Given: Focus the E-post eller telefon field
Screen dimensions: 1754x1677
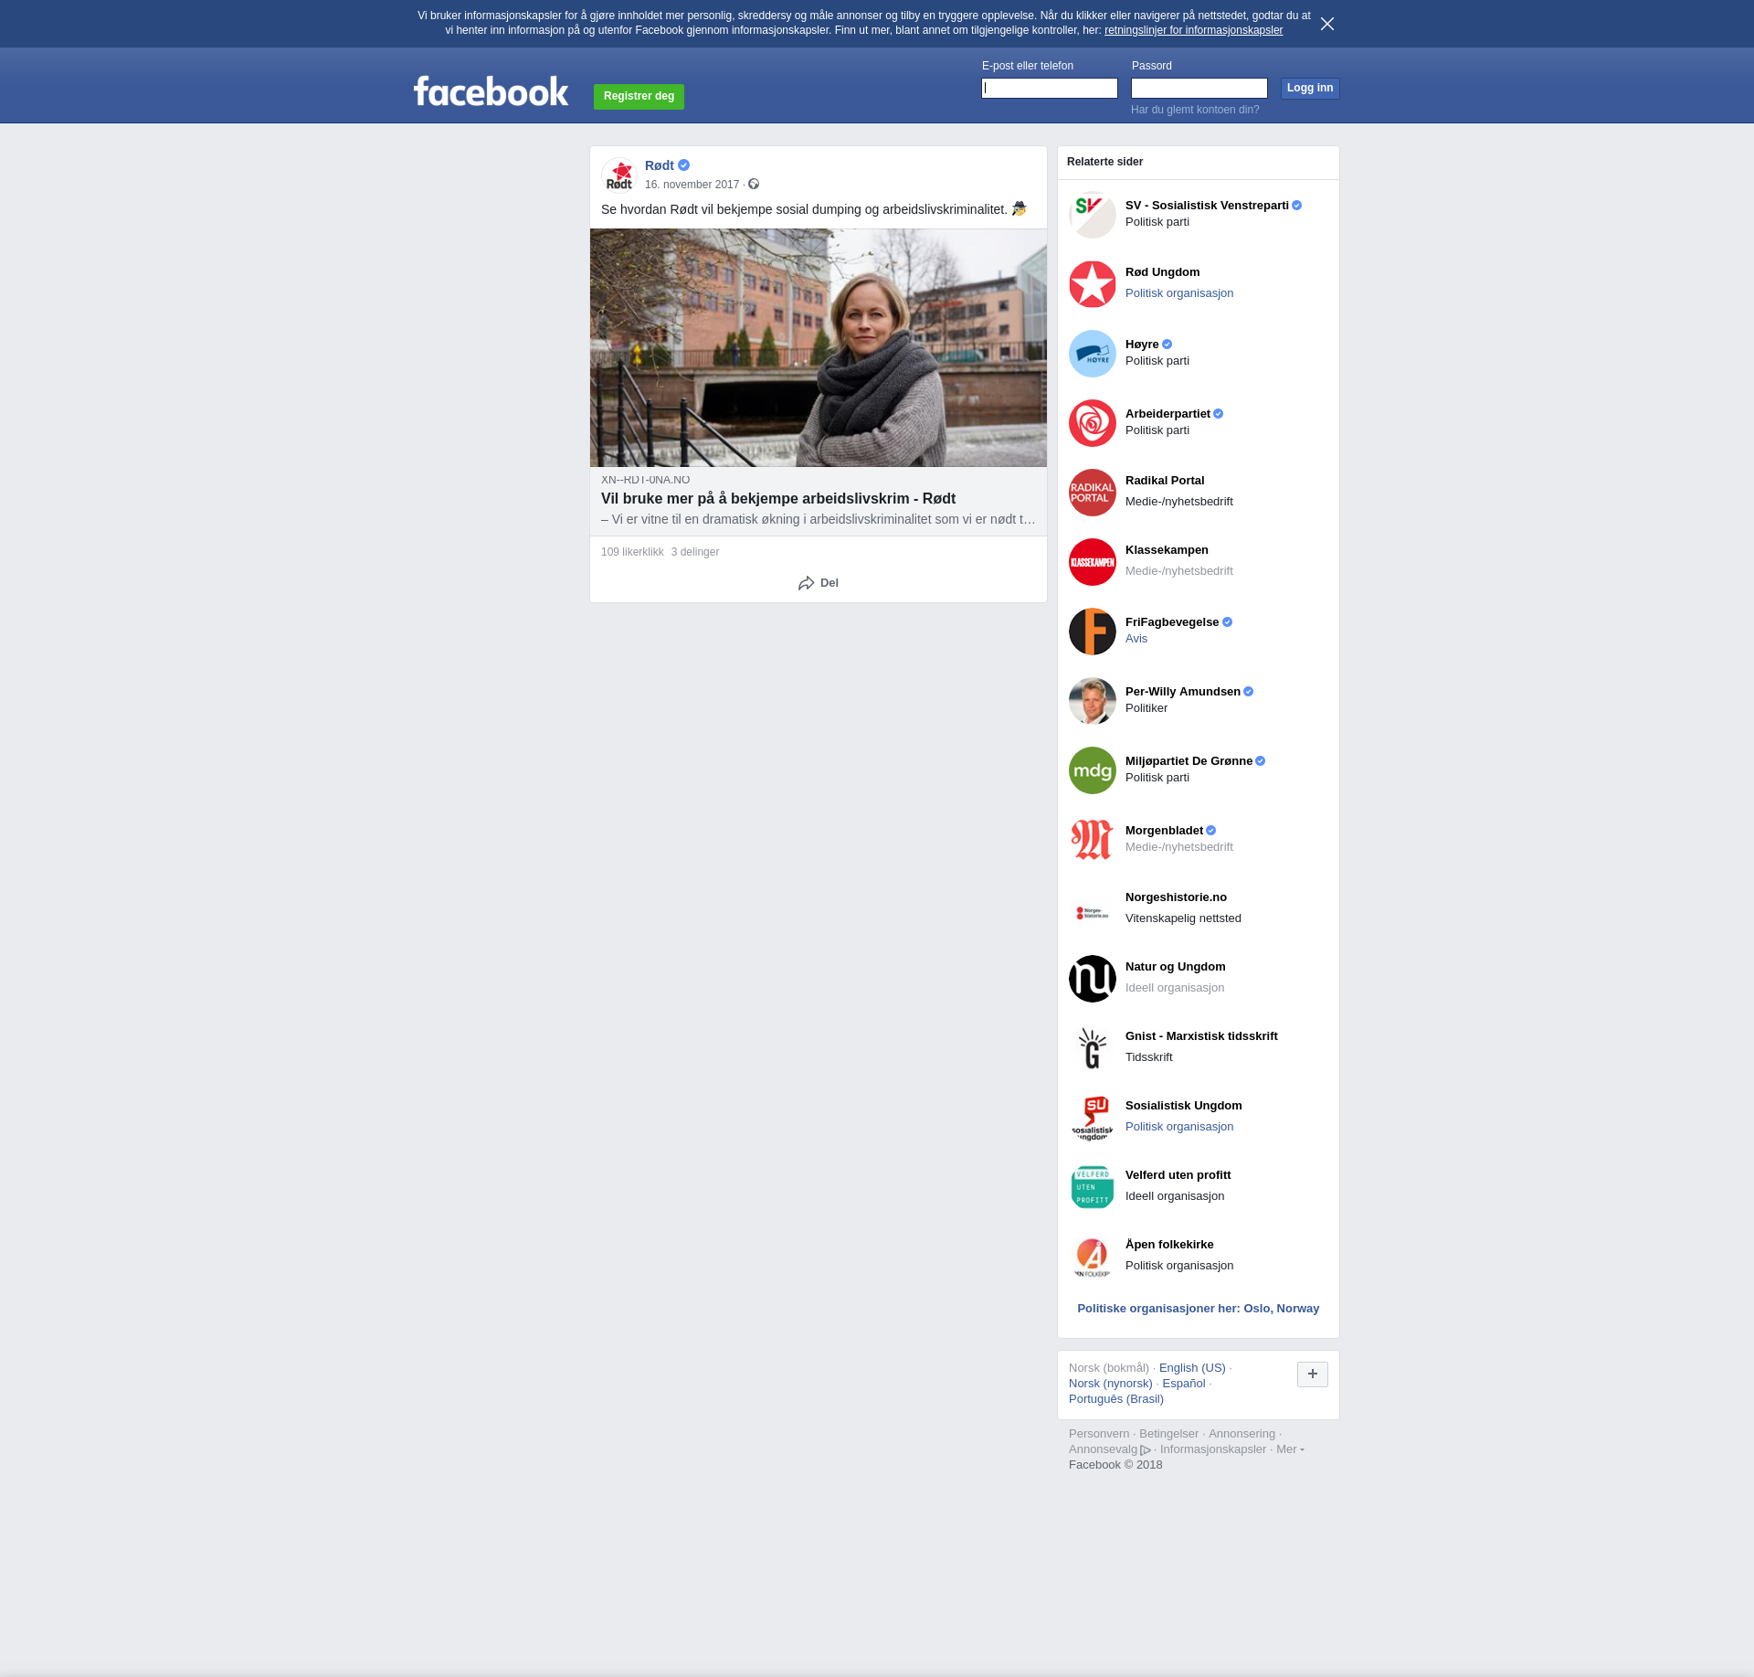Looking at the screenshot, I should coord(1050,88).
